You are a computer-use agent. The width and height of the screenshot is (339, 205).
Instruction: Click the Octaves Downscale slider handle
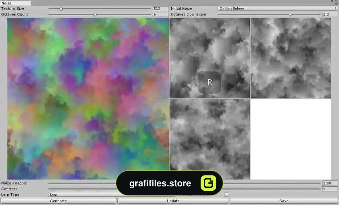point(290,15)
